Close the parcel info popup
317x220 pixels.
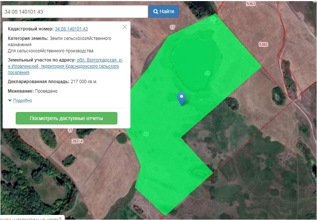pyautogui.click(x=125, y=27)
